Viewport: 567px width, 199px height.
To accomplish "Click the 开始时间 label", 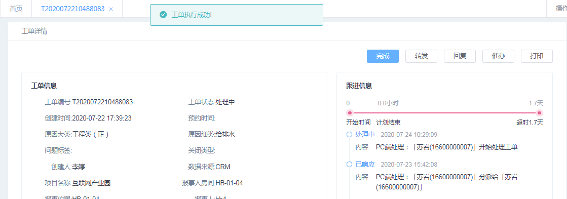I will [x=358, y=123].
